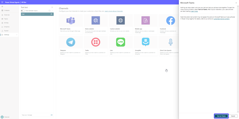Screen dimensions: 239x119
Task: Close the Test bot pane
Action: pyautogui.click(x=52, y=7)
